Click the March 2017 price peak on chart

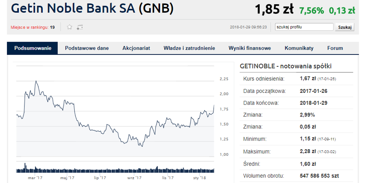click(36, 81)
